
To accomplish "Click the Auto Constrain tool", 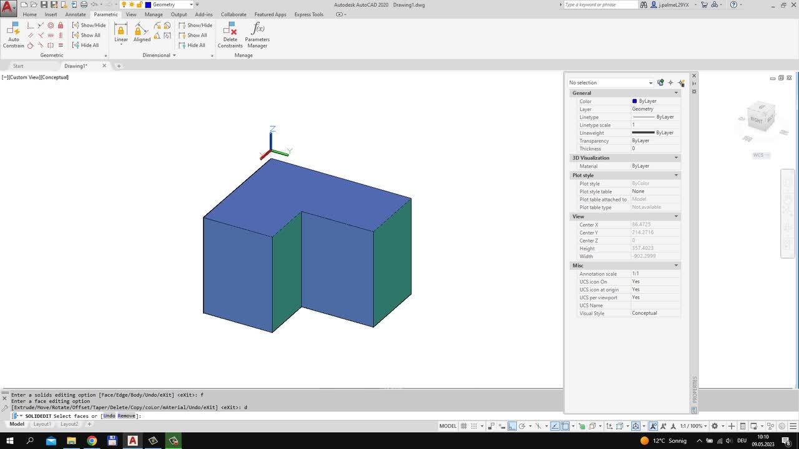I will pos(13,34).
